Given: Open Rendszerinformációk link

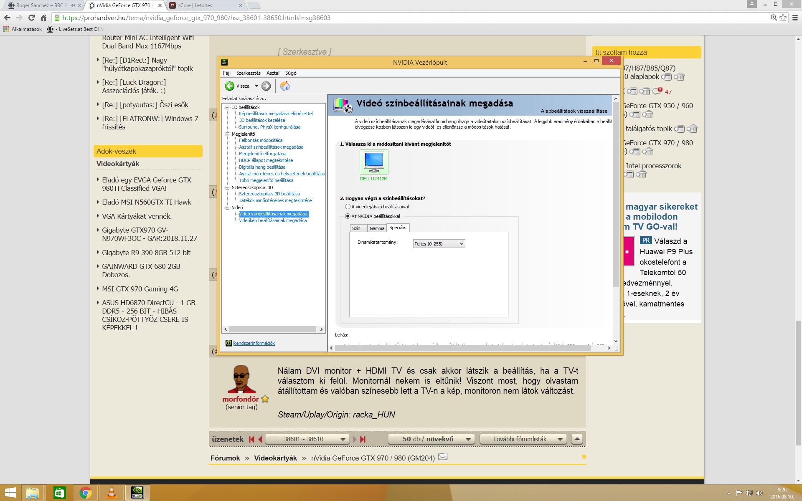Looking at the screenshot, I should pyautogui.click(x=254, y=343).
